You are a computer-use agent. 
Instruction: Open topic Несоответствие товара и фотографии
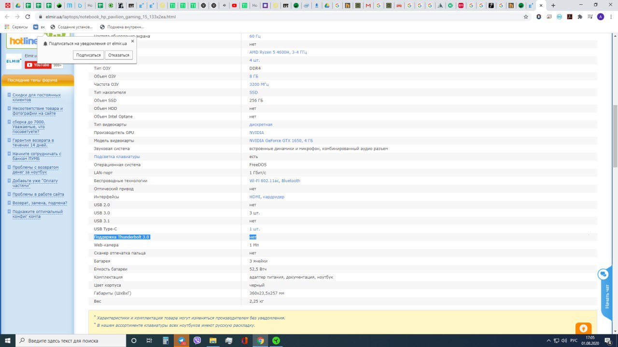coord(38,111)
